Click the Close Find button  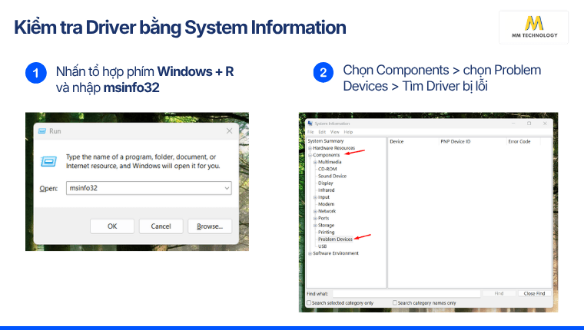coord(534,293)
